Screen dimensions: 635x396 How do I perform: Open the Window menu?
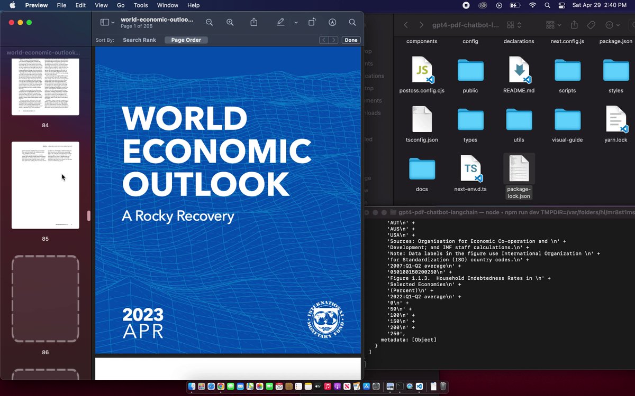168,5
